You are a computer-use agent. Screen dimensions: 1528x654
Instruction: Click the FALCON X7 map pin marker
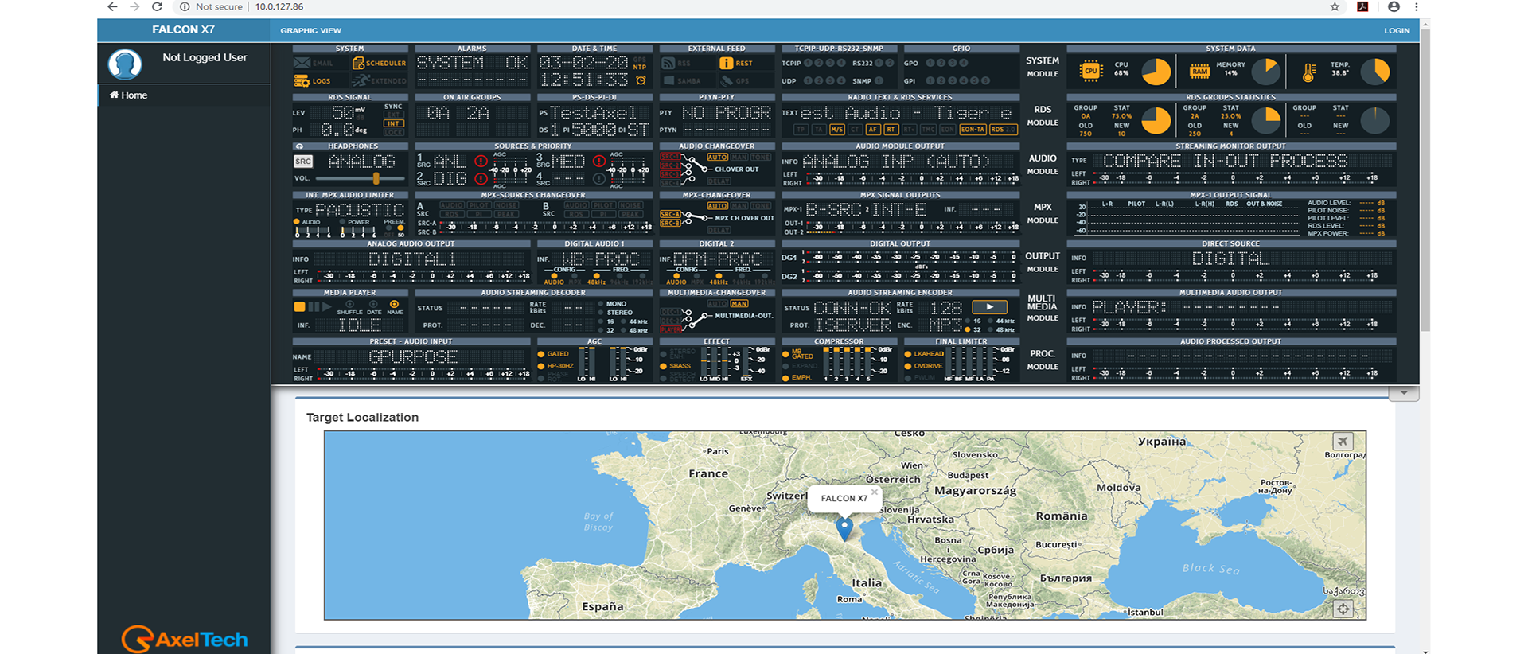point(844,527)
